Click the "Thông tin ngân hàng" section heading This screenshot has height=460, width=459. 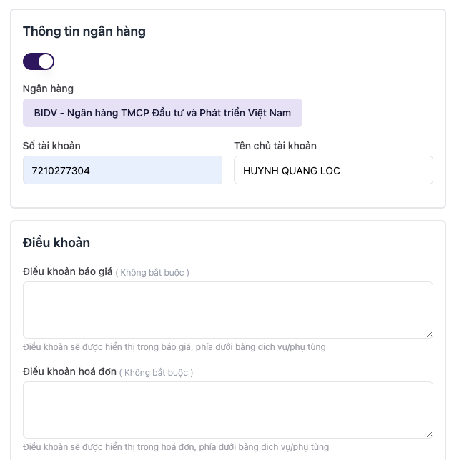pos(84,31)
